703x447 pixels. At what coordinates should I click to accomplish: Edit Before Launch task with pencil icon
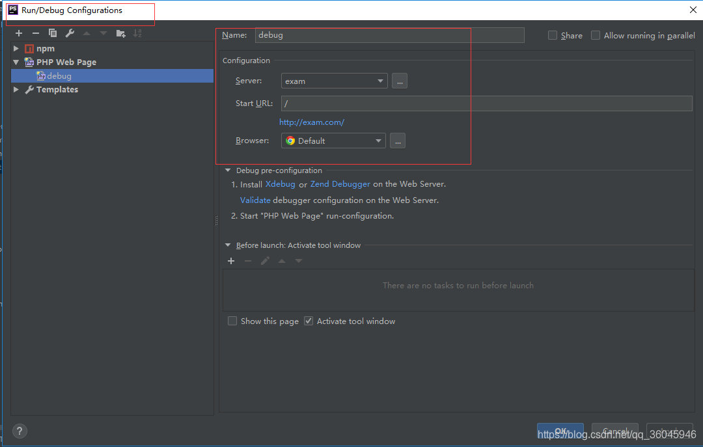(264, 260)
